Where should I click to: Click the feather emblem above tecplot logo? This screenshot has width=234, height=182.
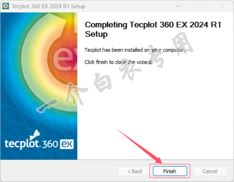point(35,134)
